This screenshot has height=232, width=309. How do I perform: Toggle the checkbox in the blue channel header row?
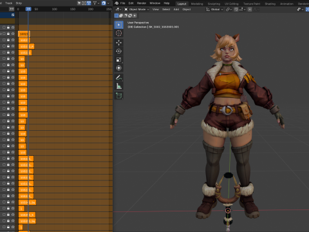coord(13,15)
